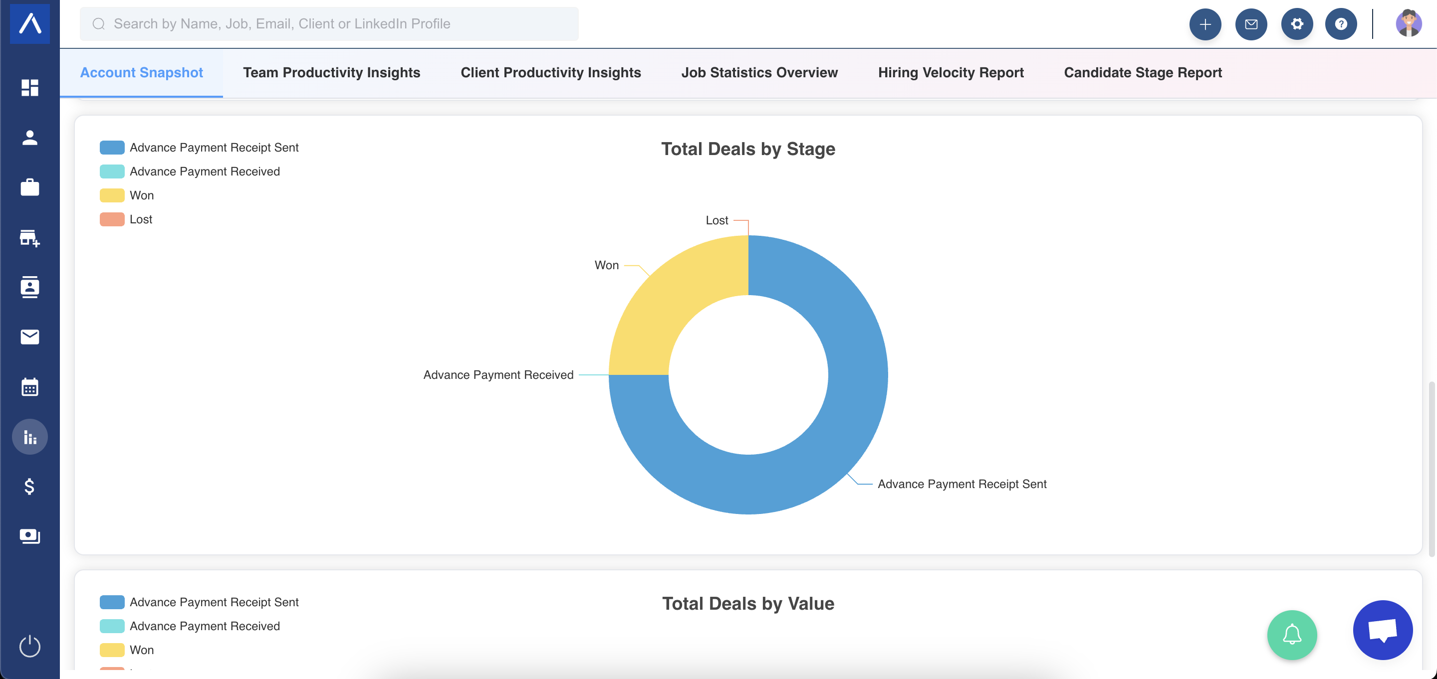Viewport: 1437px width, 679px height.
Task: Open the contacts badge icon in the sidebar
Action: tap(29, 287)
